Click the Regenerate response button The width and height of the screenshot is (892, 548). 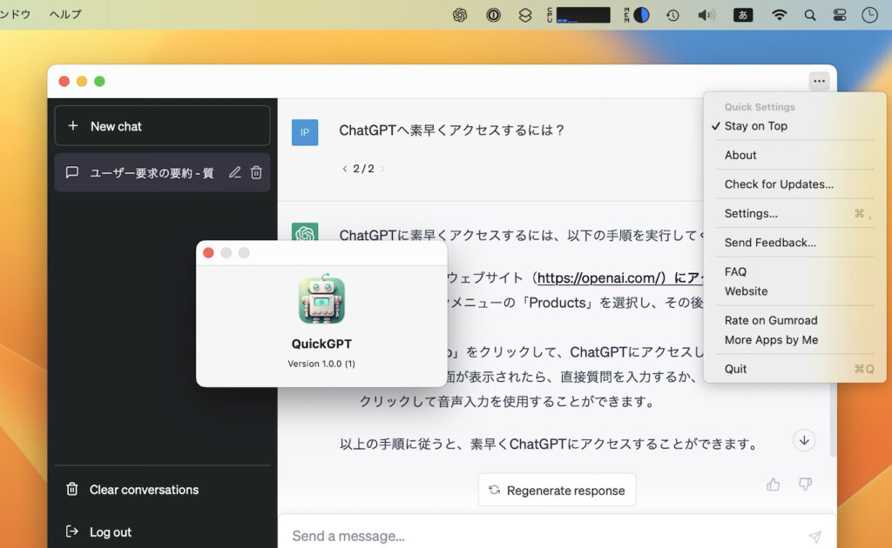(557, 490)
